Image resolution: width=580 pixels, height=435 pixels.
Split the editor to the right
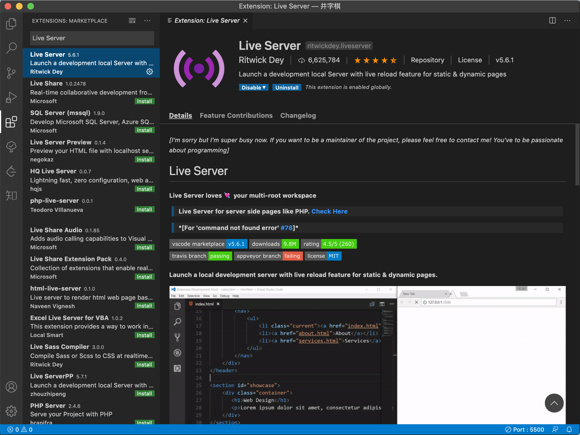point(552,21)
